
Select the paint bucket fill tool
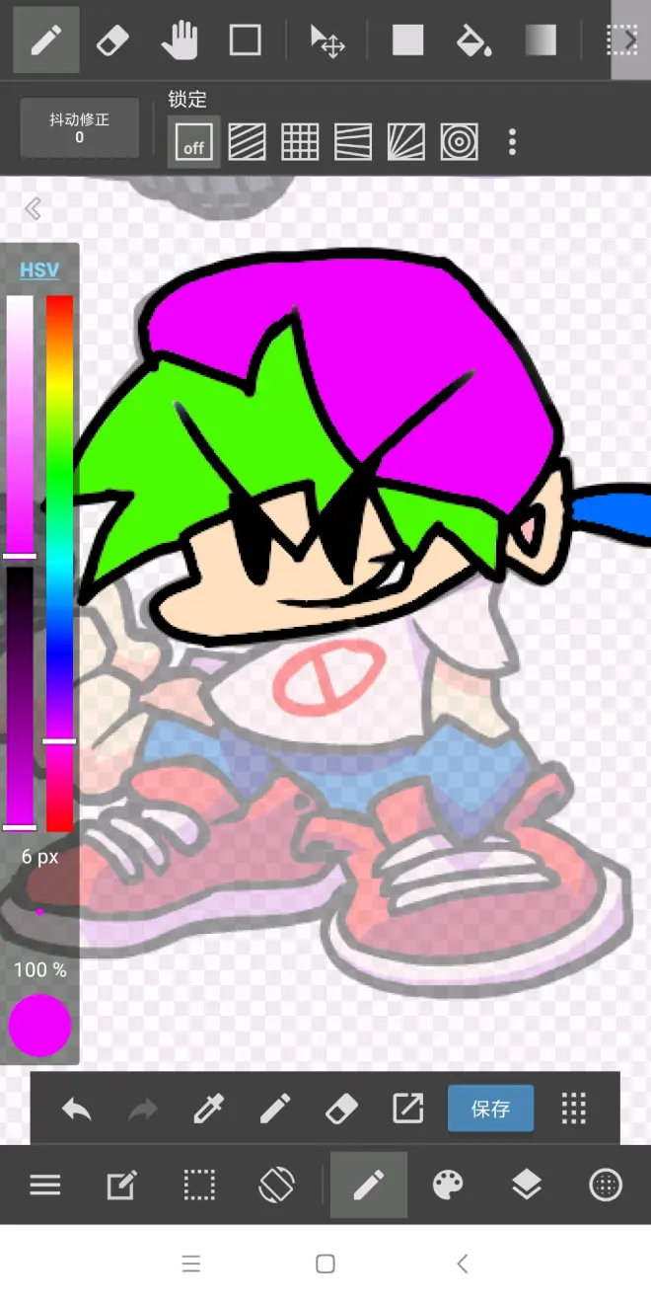pos(473,40)
